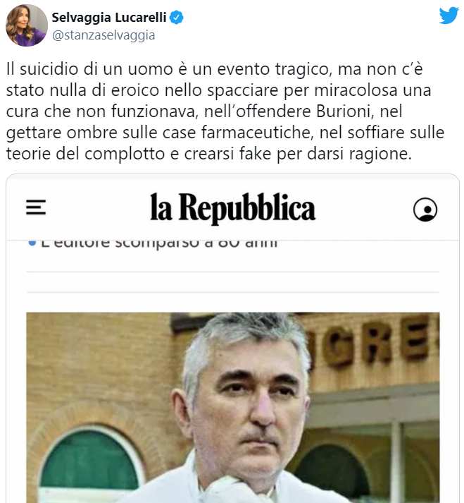Click the blank area between the two divider lines
This screenshot has width=464, height=503.
click(x=233, y=282)
